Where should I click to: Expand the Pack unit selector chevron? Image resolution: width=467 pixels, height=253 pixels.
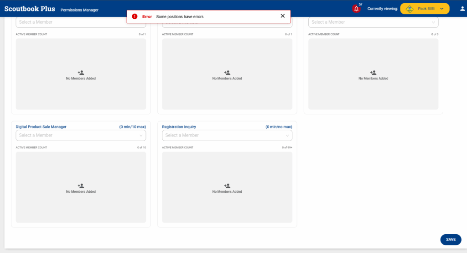pyautogui.click(x=441, y=9)
